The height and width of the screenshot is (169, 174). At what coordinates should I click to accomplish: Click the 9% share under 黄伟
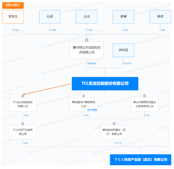click(163, 30)
